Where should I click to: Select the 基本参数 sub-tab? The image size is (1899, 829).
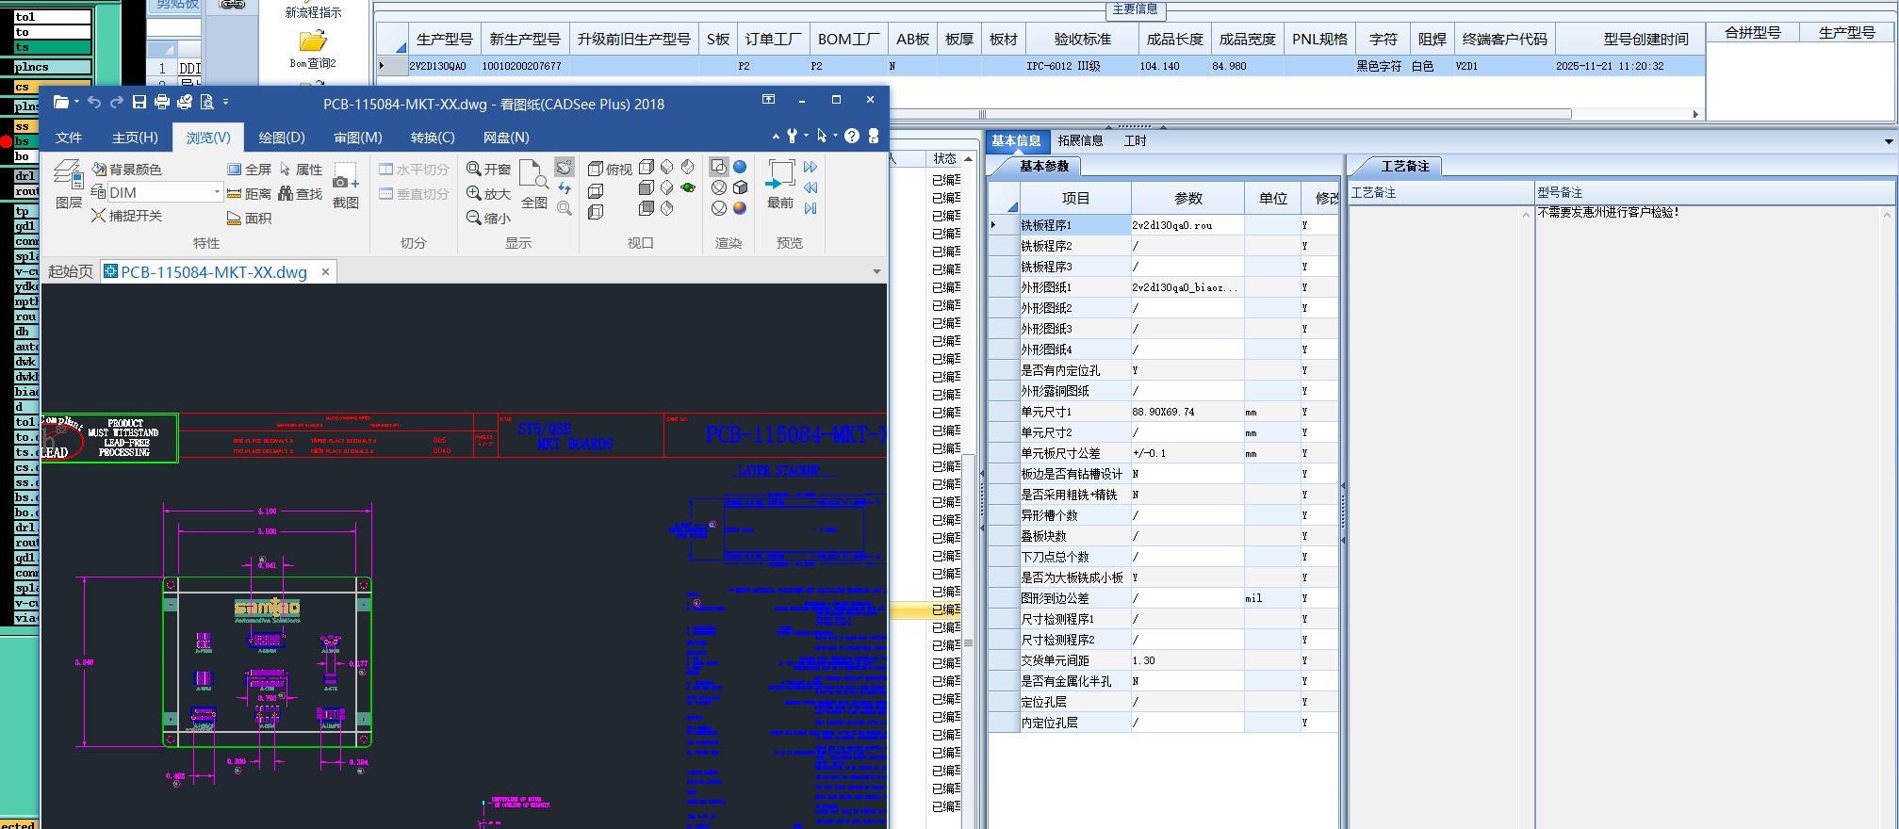[1044, 166]
